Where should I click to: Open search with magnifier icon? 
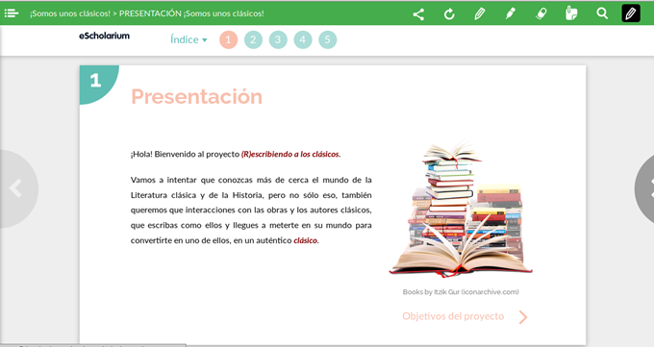click(x=602, y=13)
